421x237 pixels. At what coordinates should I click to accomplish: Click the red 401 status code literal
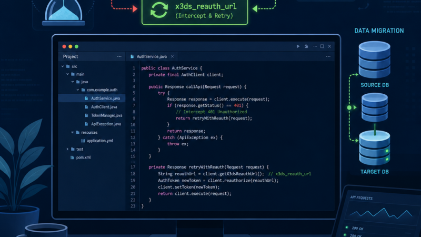tap(238, 105)
